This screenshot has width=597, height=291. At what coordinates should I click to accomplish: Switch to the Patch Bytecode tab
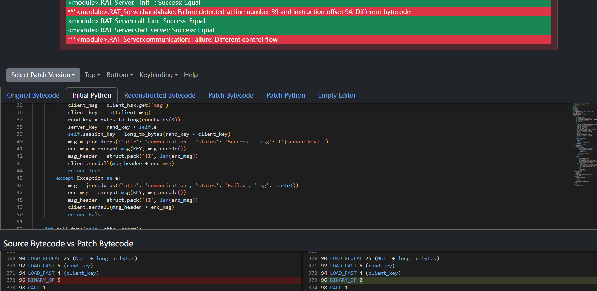click(x=231, y=96)
